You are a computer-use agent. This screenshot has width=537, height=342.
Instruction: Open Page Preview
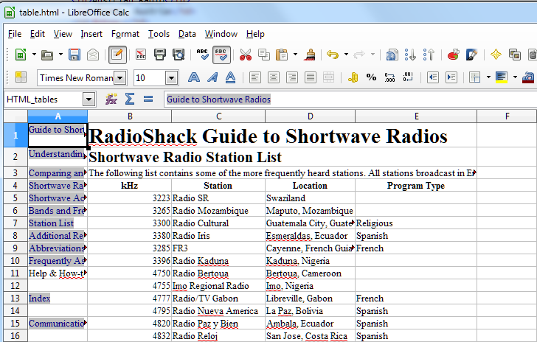click(178, 55)
